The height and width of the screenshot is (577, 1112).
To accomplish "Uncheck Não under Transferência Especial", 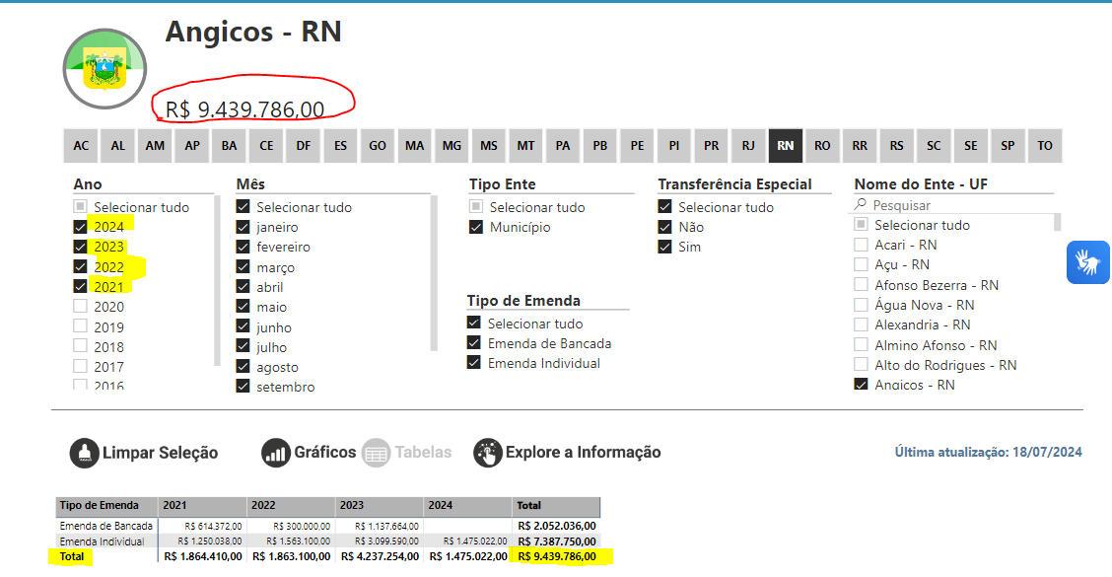I will coord(664,227).
